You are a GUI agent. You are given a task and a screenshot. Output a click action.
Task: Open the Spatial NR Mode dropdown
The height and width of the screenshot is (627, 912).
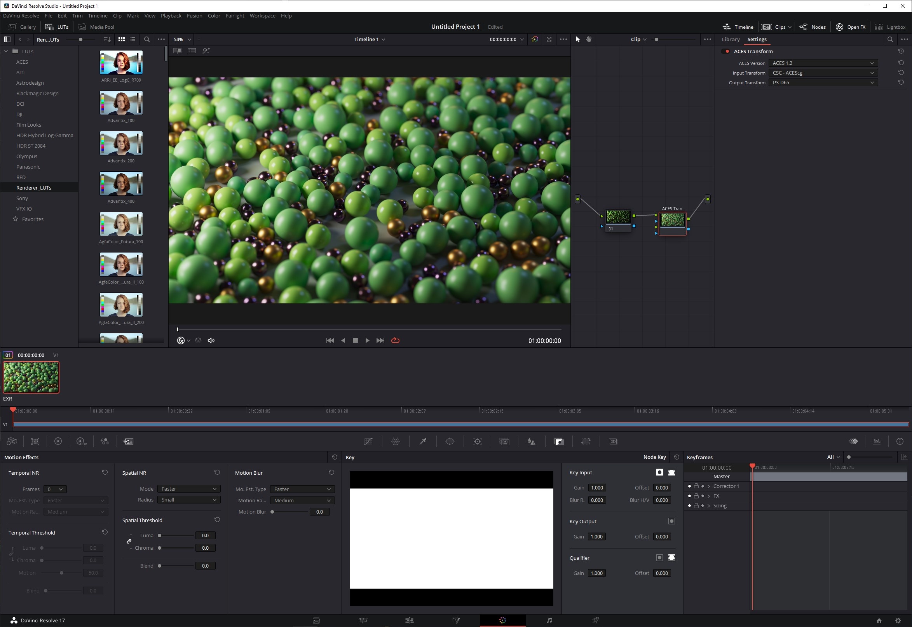click(x=188, y=489)
